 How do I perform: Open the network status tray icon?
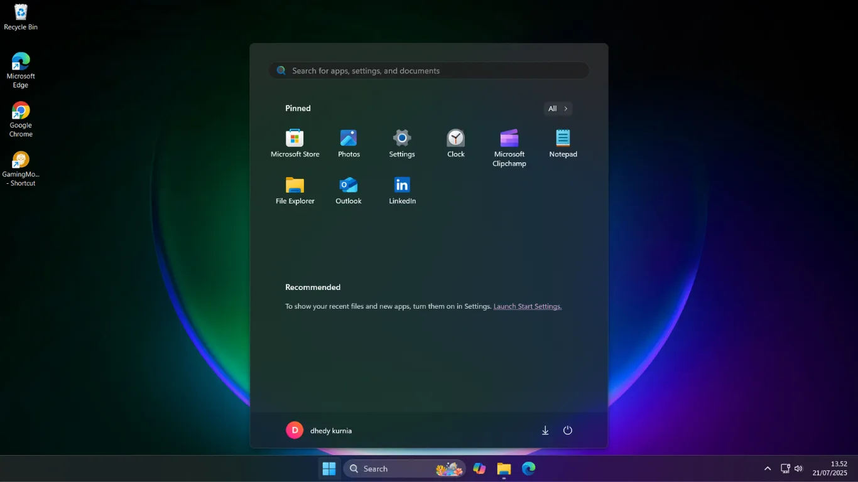tap(785, 468)
